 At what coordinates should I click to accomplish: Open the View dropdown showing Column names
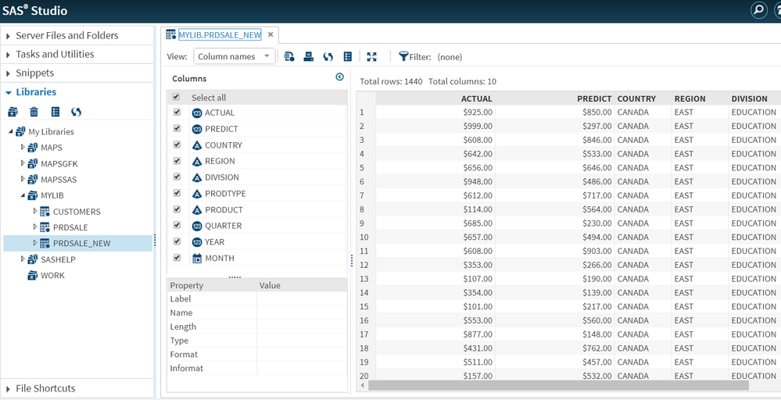click(x=234, y=56)
